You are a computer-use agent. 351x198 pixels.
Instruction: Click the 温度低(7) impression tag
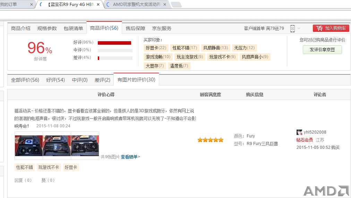tap(179, 66)
